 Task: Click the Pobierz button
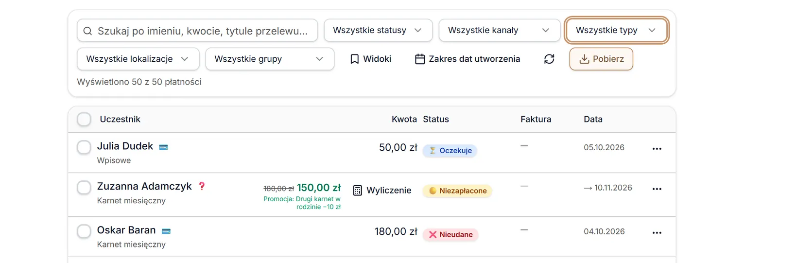[601, 59]
